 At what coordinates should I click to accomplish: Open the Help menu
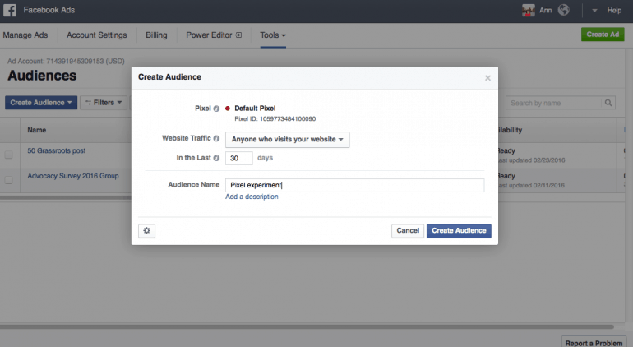[x=614, y=11]
